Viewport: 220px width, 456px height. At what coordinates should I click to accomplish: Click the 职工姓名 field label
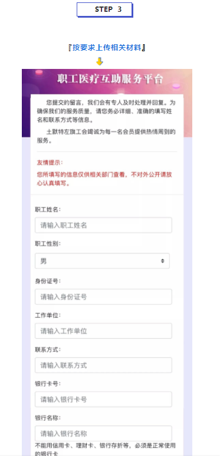(48, 209)
